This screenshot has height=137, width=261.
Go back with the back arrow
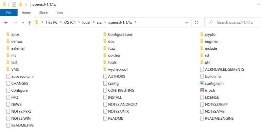(6, 23)
